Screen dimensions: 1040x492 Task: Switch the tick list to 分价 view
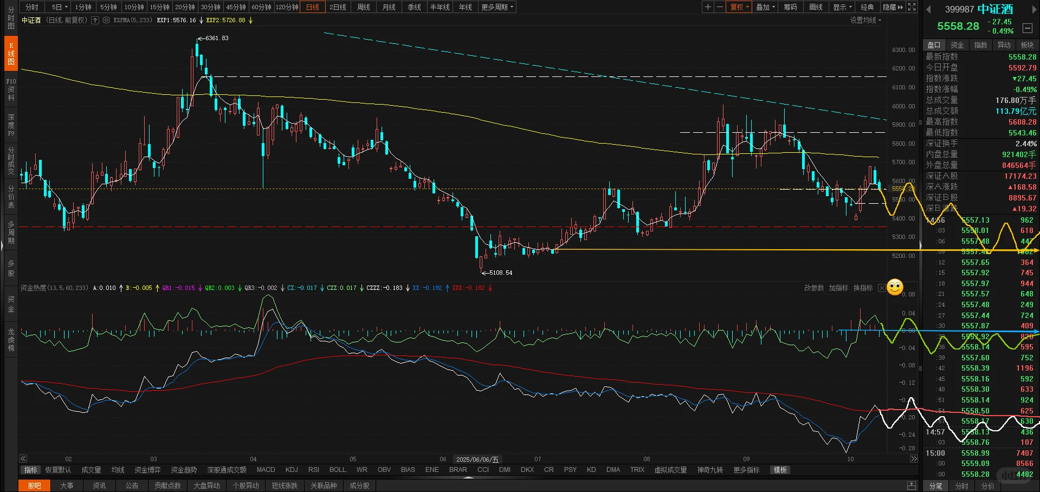click(x=988, y=486)
